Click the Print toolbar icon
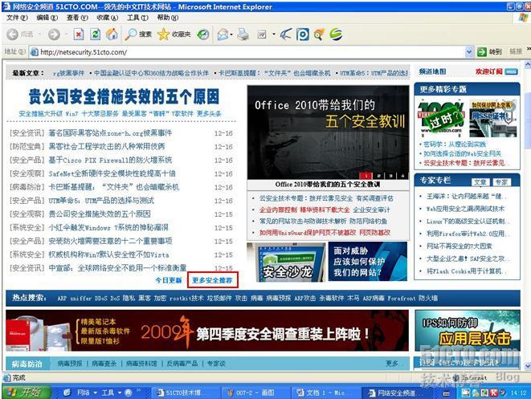Image resolution: width=531 pixels, height=399 pixels. [243, 35]
